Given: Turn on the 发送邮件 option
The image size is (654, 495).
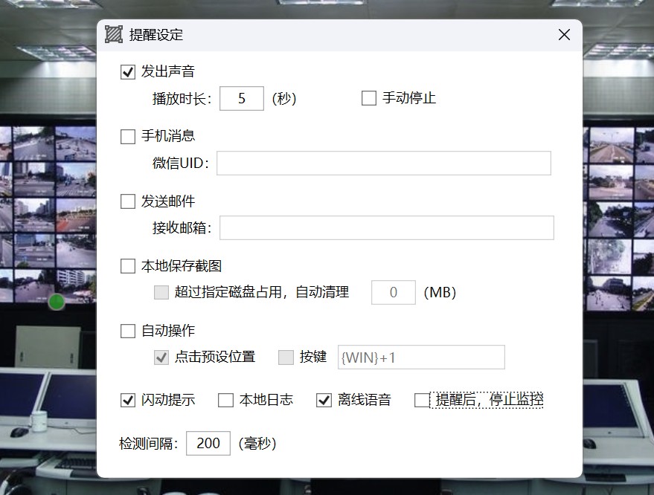Looking at the screenshot, I should tap(127, 201).
